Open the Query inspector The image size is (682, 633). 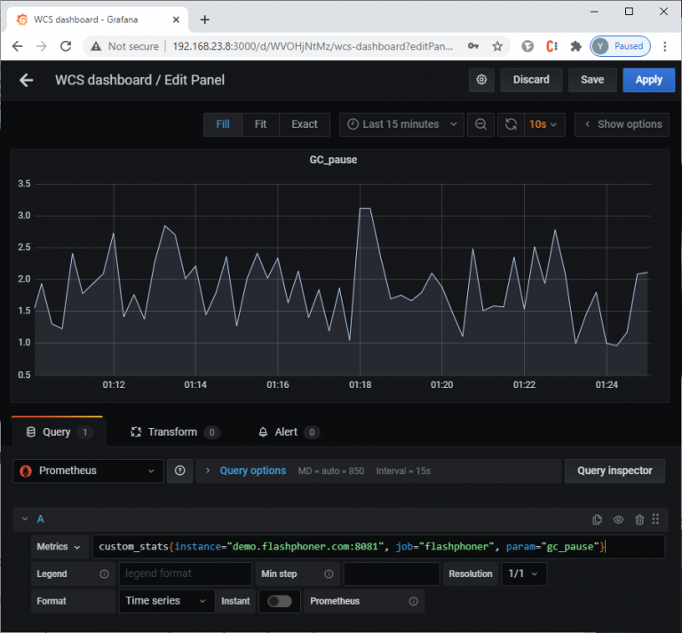(x=615, y=471)
